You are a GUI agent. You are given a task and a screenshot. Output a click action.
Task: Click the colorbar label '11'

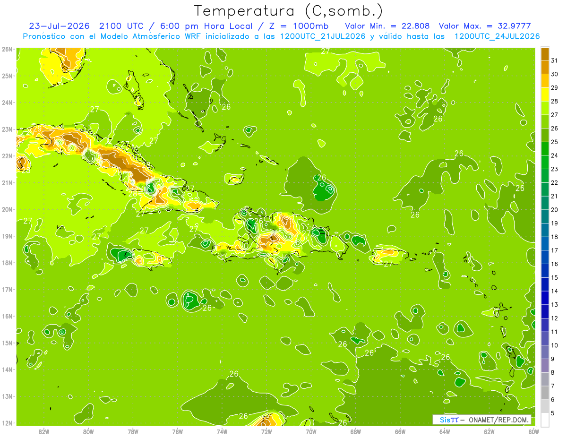point(555,332)
